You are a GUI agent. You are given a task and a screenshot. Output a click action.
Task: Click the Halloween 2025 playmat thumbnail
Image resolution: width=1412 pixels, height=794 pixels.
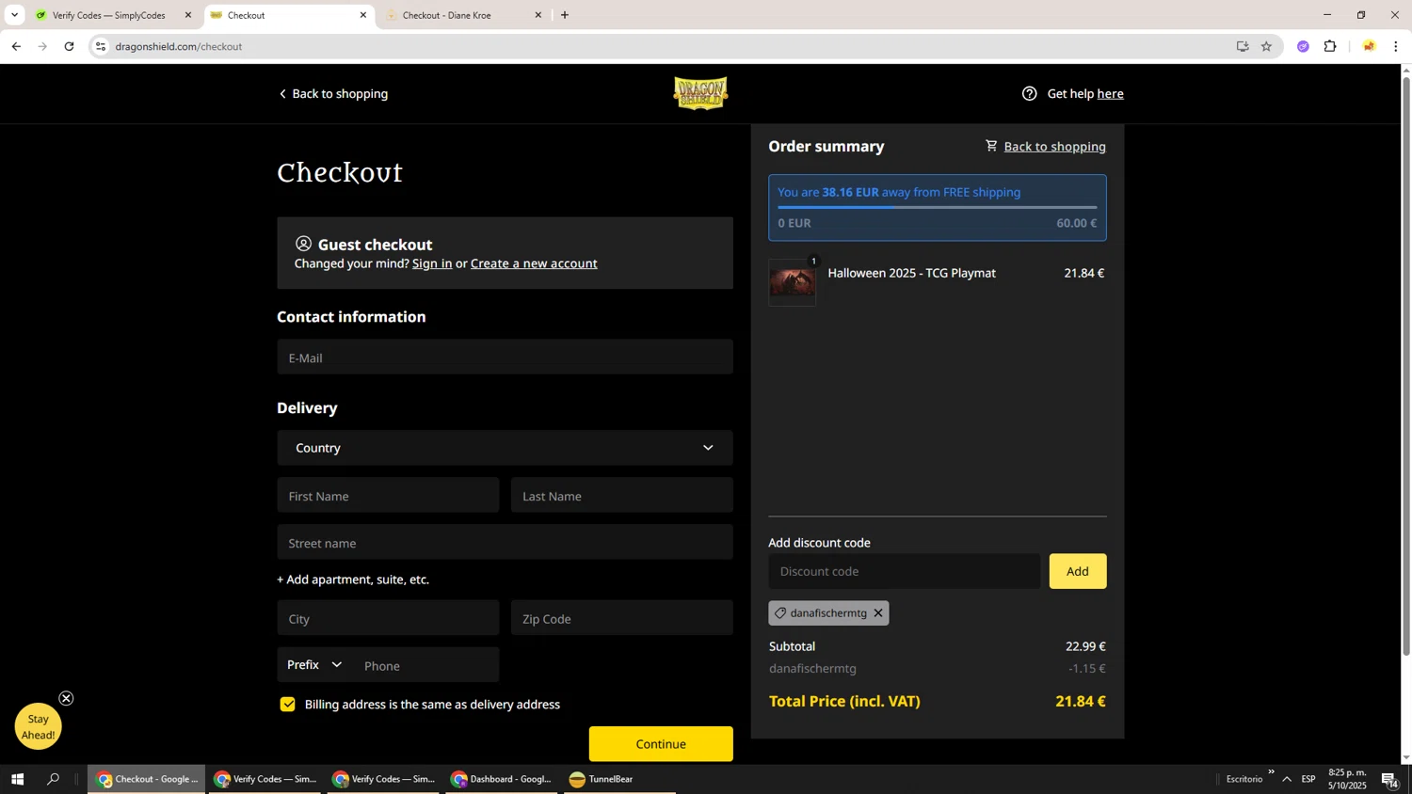click(x=793, y=282)
